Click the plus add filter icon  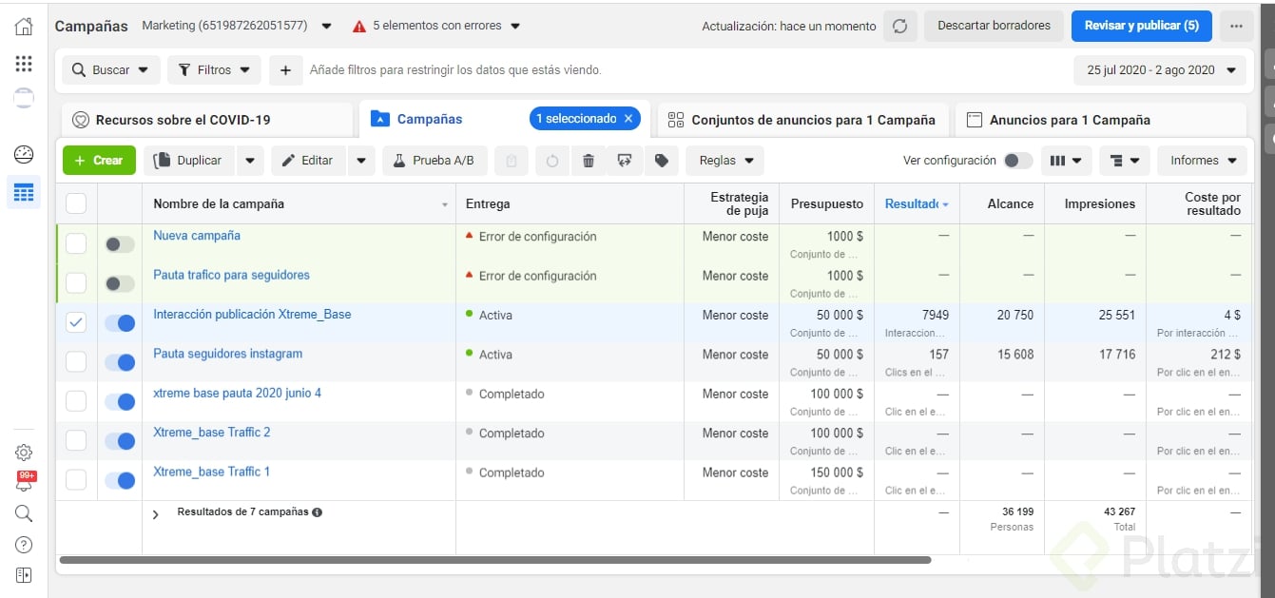coord(285,69)
